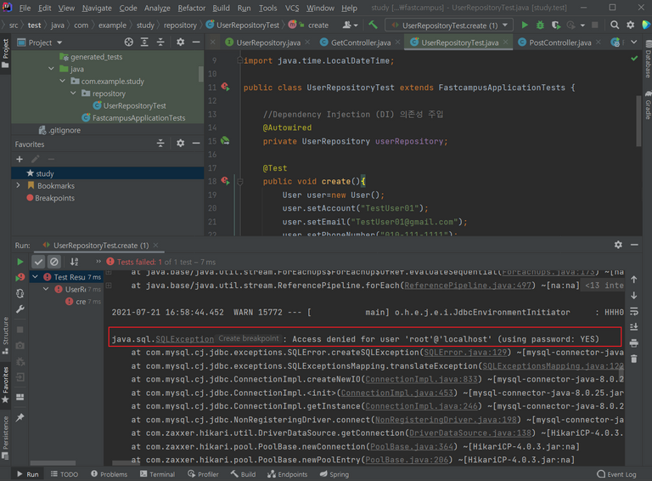Expand folded 13 internal lines in console
The width and height of the screenshot is (652, 481).
604,285
